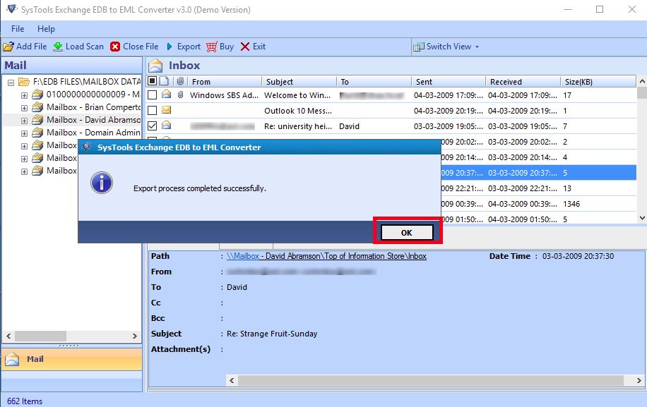Select the email row with size 13
The height and width of the screenshot is (407, 647).
538,188
